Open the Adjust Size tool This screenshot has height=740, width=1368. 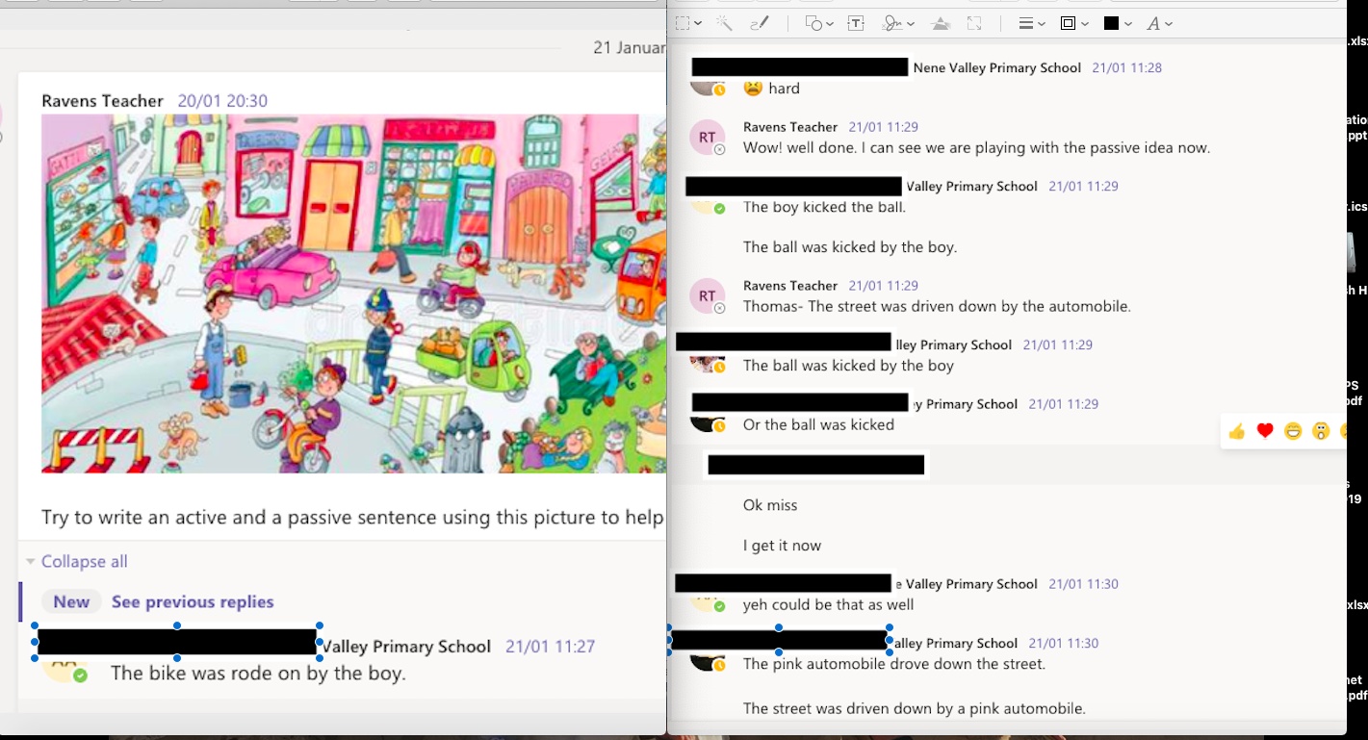(974, 23)
